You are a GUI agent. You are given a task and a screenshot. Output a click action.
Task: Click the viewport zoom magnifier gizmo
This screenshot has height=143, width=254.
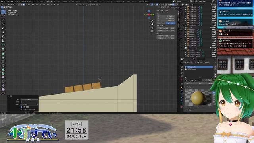152,21
